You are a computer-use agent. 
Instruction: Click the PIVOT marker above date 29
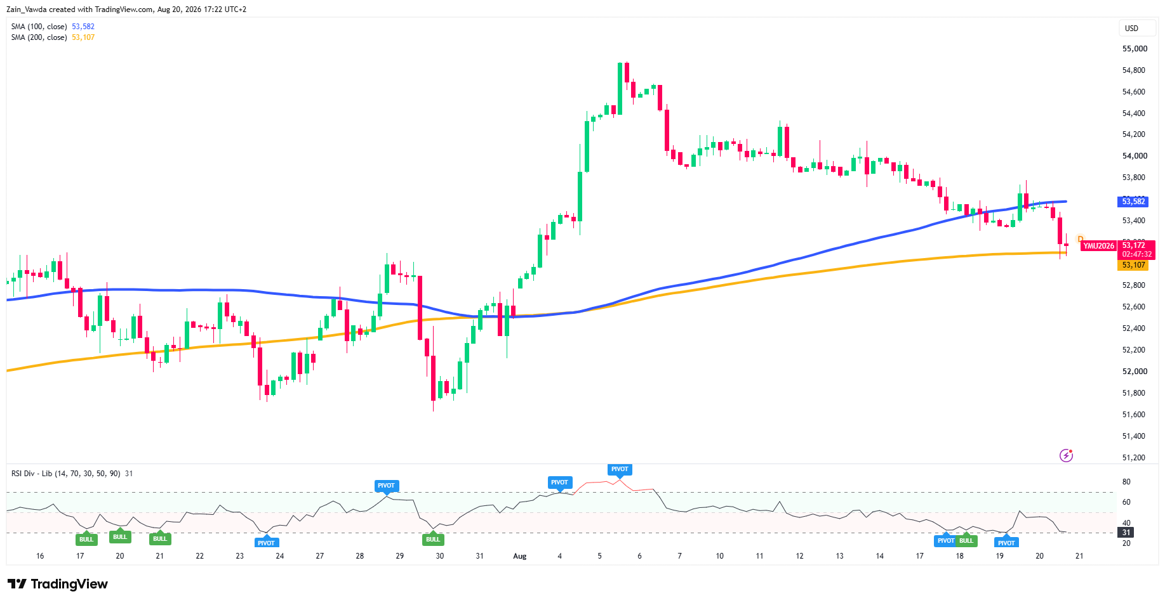[x=386, y=486]
